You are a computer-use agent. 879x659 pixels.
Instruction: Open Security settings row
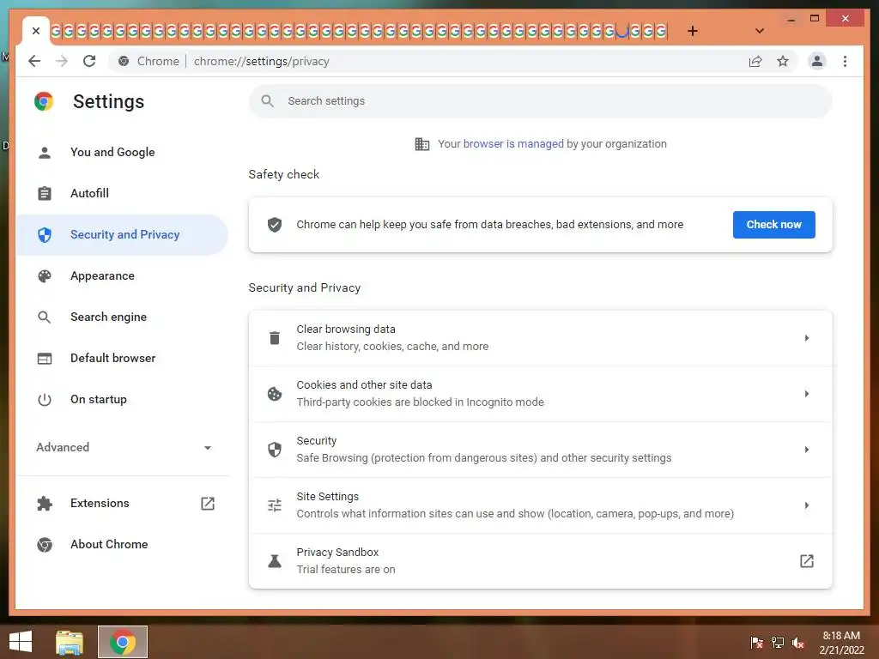click(541, 450)
